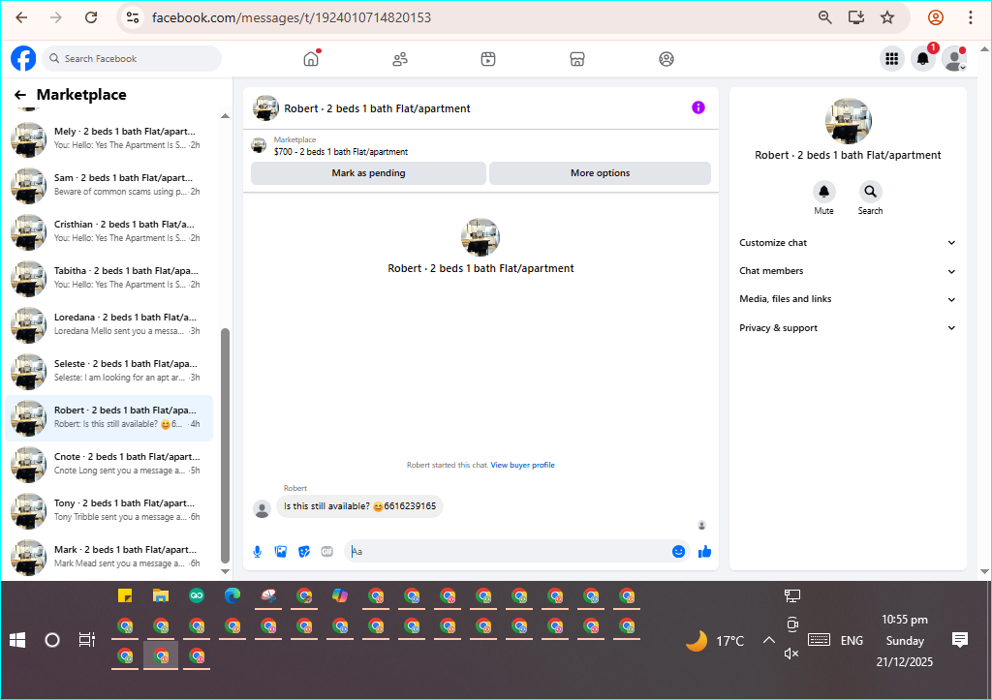Reload the page in the browser
992x700 pixels.
tap(91, 17)
